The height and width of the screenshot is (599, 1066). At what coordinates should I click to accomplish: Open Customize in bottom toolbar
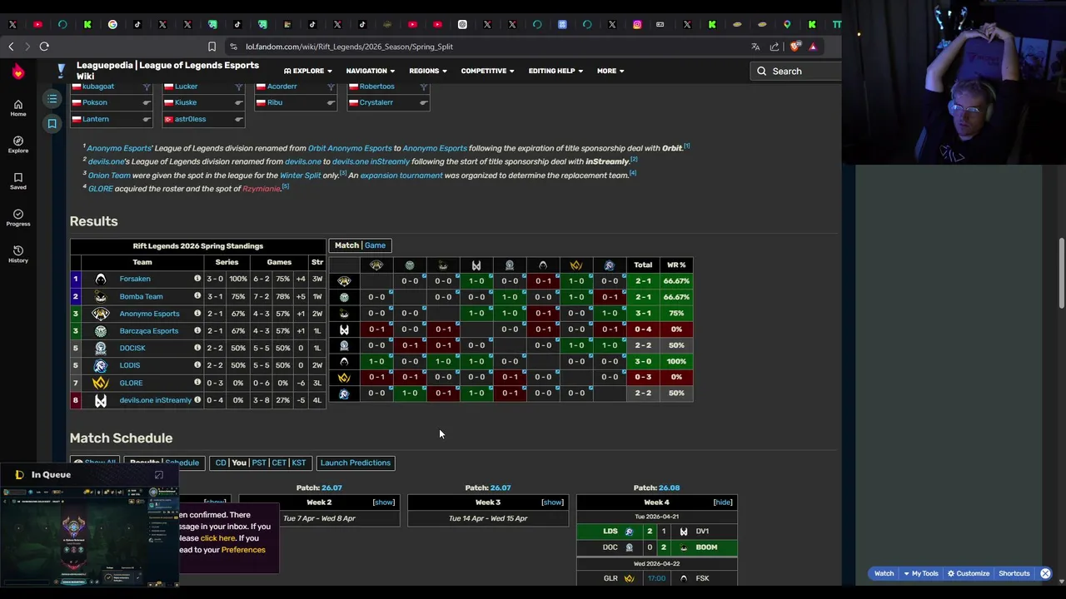coord(968,573)
